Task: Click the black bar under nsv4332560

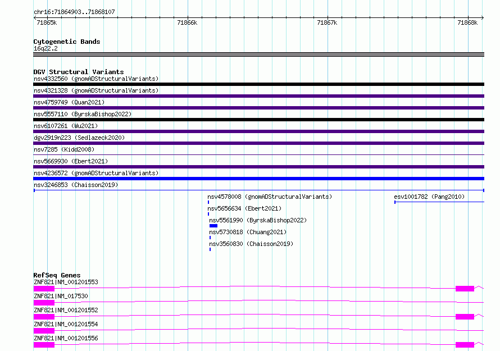Action: pos(258,84)
